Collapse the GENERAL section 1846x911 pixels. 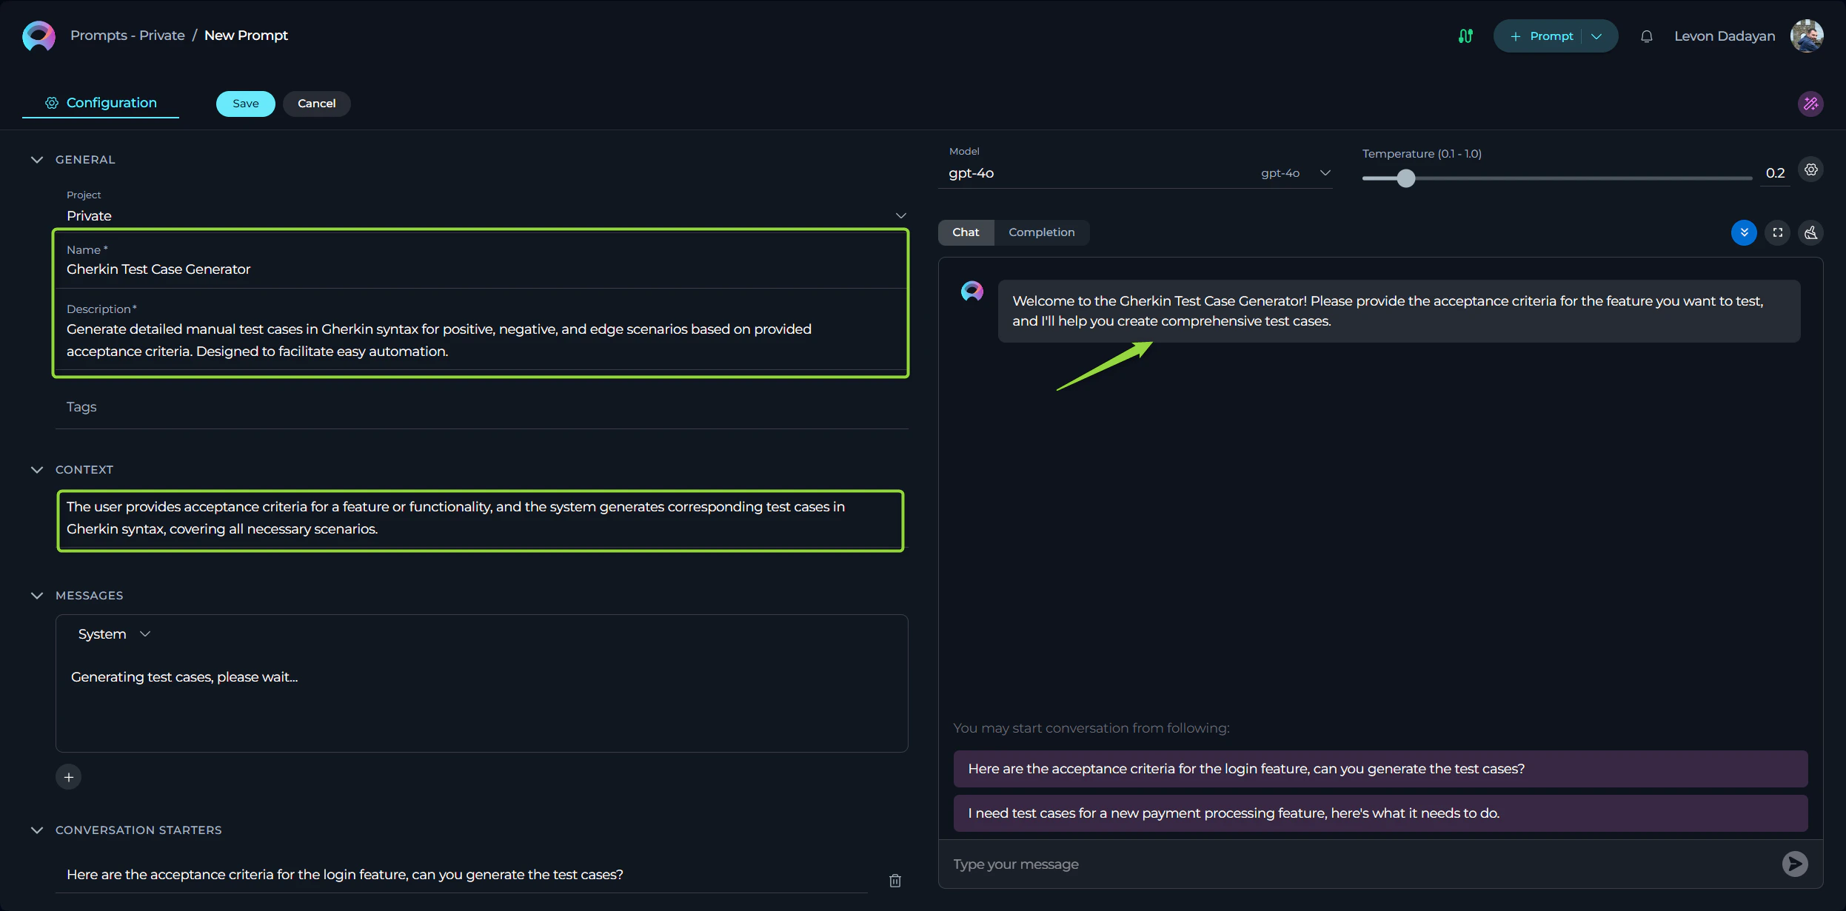pyautogui.click(x=37, y=160)
